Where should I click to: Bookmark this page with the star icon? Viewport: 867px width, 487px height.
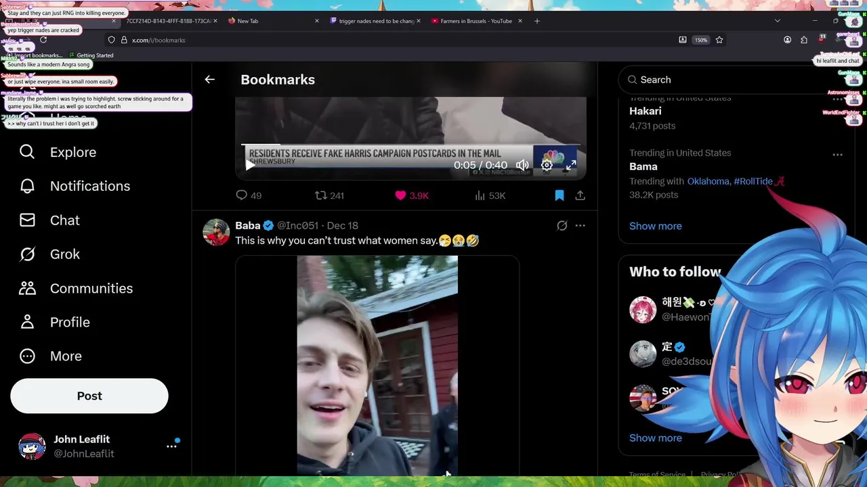[719, 40]
